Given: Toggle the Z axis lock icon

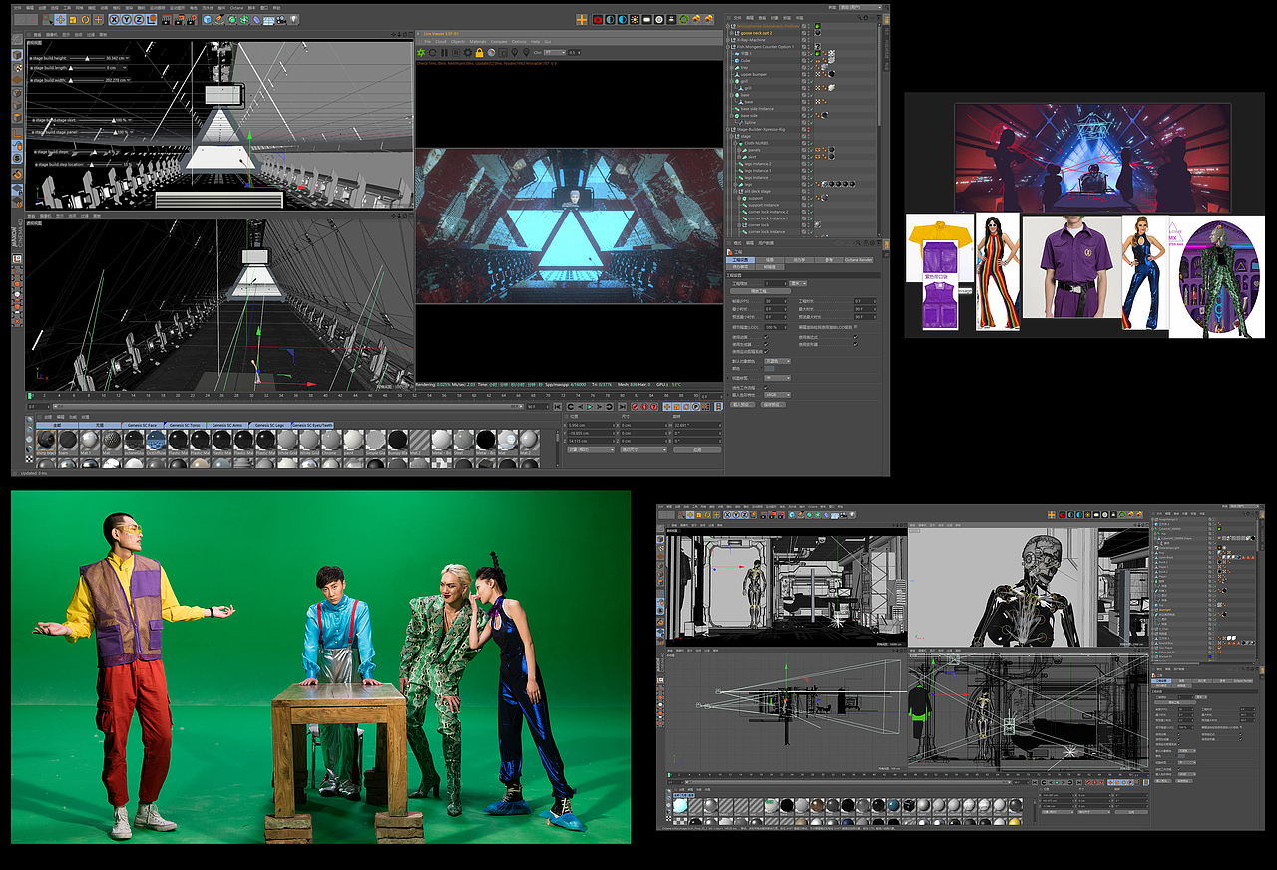Looking at the screenshot, I should click(x=137, y=19).
